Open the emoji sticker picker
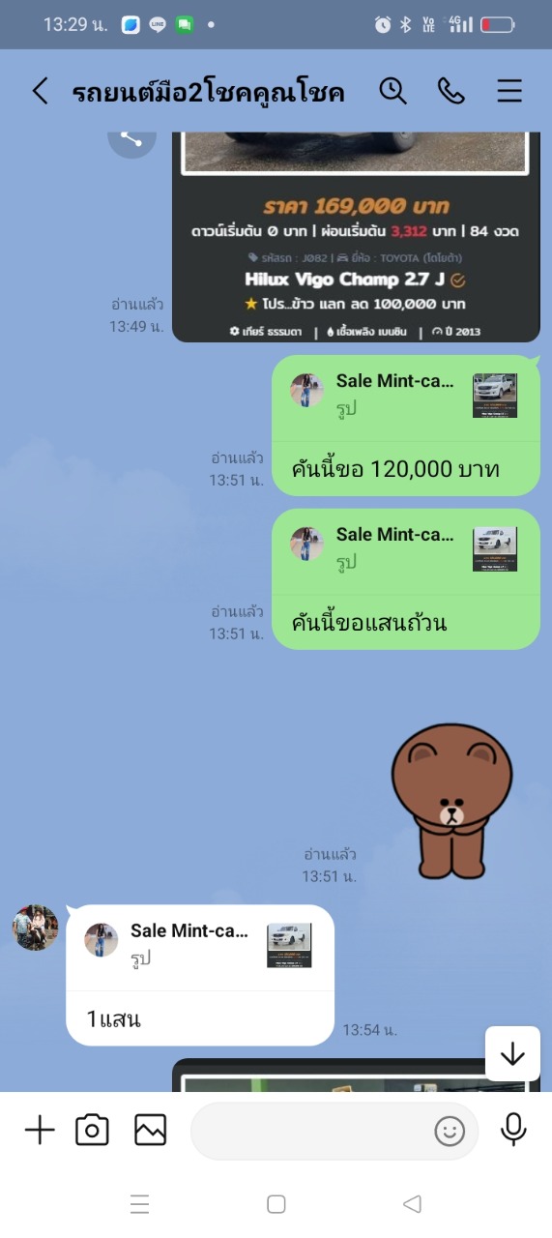Image resolution: width=552 pixels, height=1238 pixels. tap(450, 1131)
